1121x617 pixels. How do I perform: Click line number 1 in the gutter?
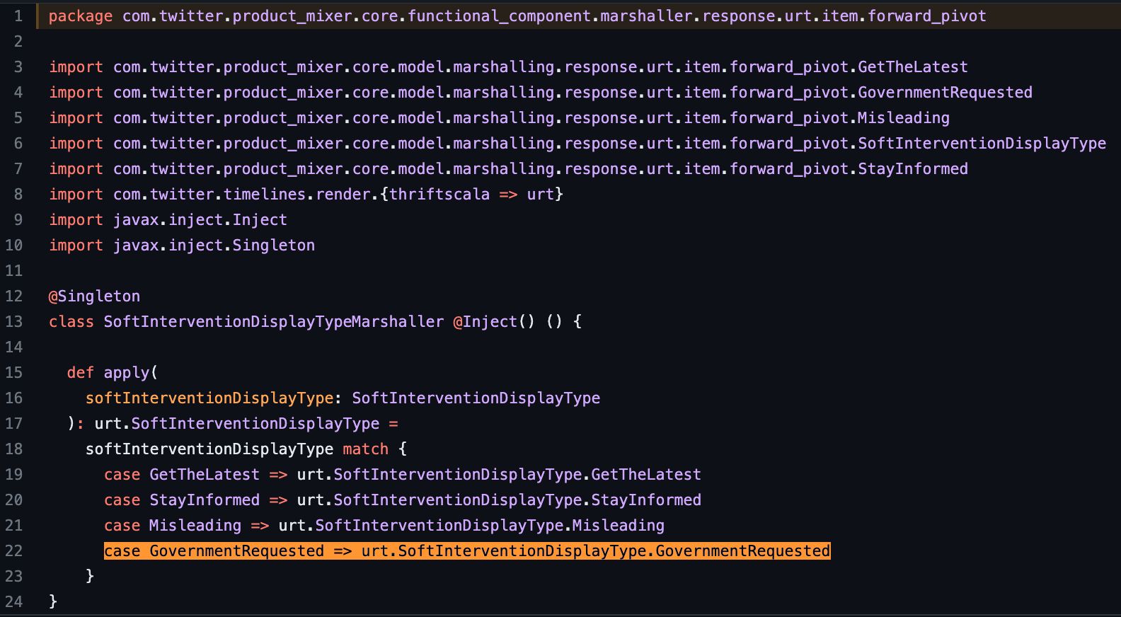point(18,16)
